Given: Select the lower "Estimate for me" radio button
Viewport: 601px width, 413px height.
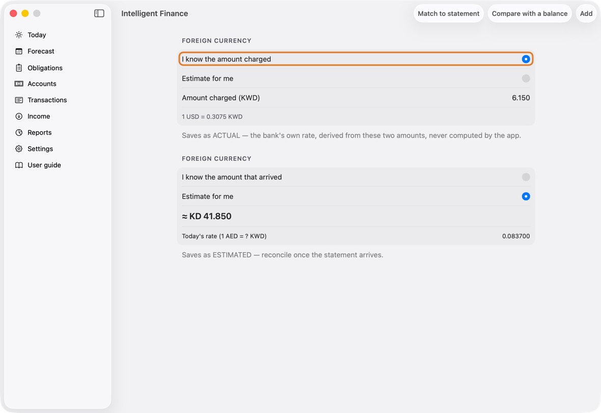Looking at the screenshot, I should [526, 196].
